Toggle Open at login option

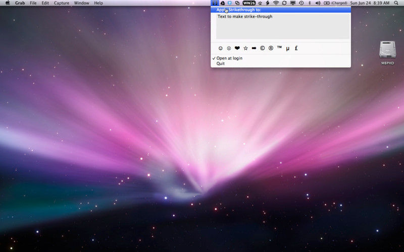pos(281,58)
